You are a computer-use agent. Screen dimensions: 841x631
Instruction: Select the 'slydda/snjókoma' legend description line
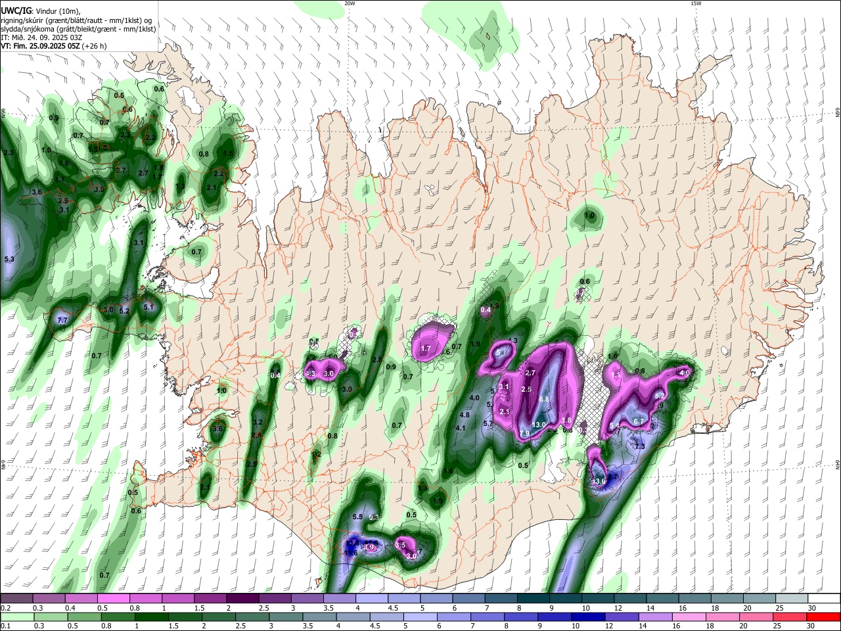78,29
